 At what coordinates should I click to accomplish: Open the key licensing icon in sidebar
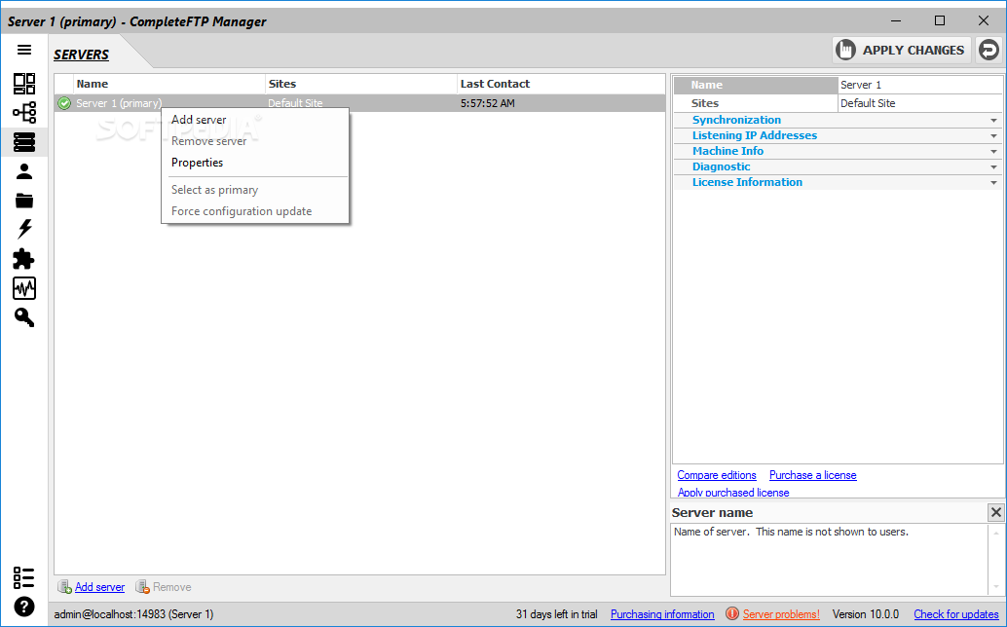[24, 317]
